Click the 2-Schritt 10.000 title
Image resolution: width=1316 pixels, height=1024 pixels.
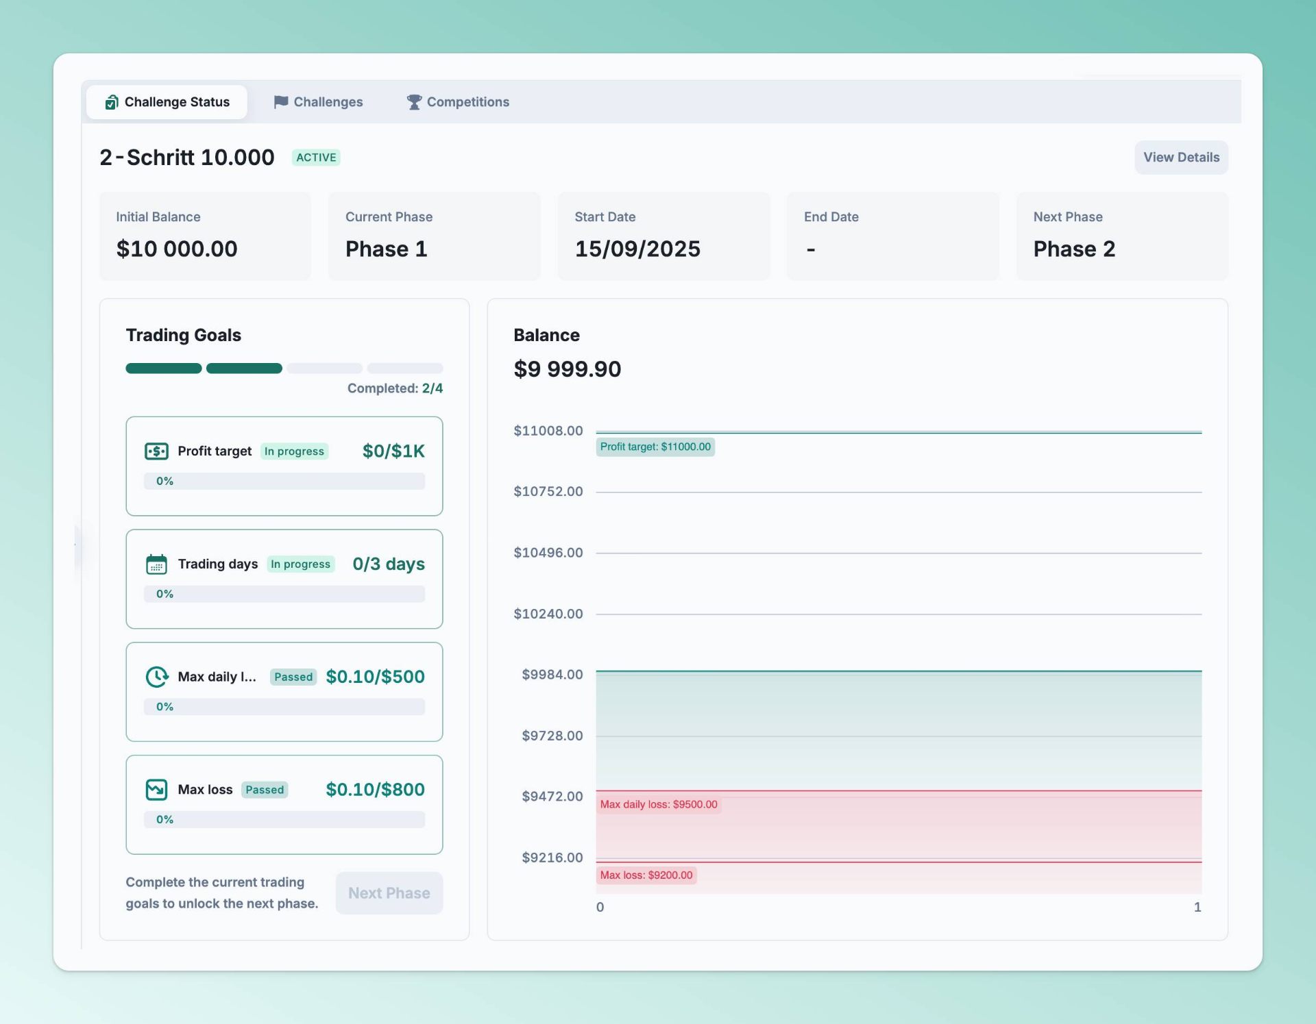click(x=187, y=158)
